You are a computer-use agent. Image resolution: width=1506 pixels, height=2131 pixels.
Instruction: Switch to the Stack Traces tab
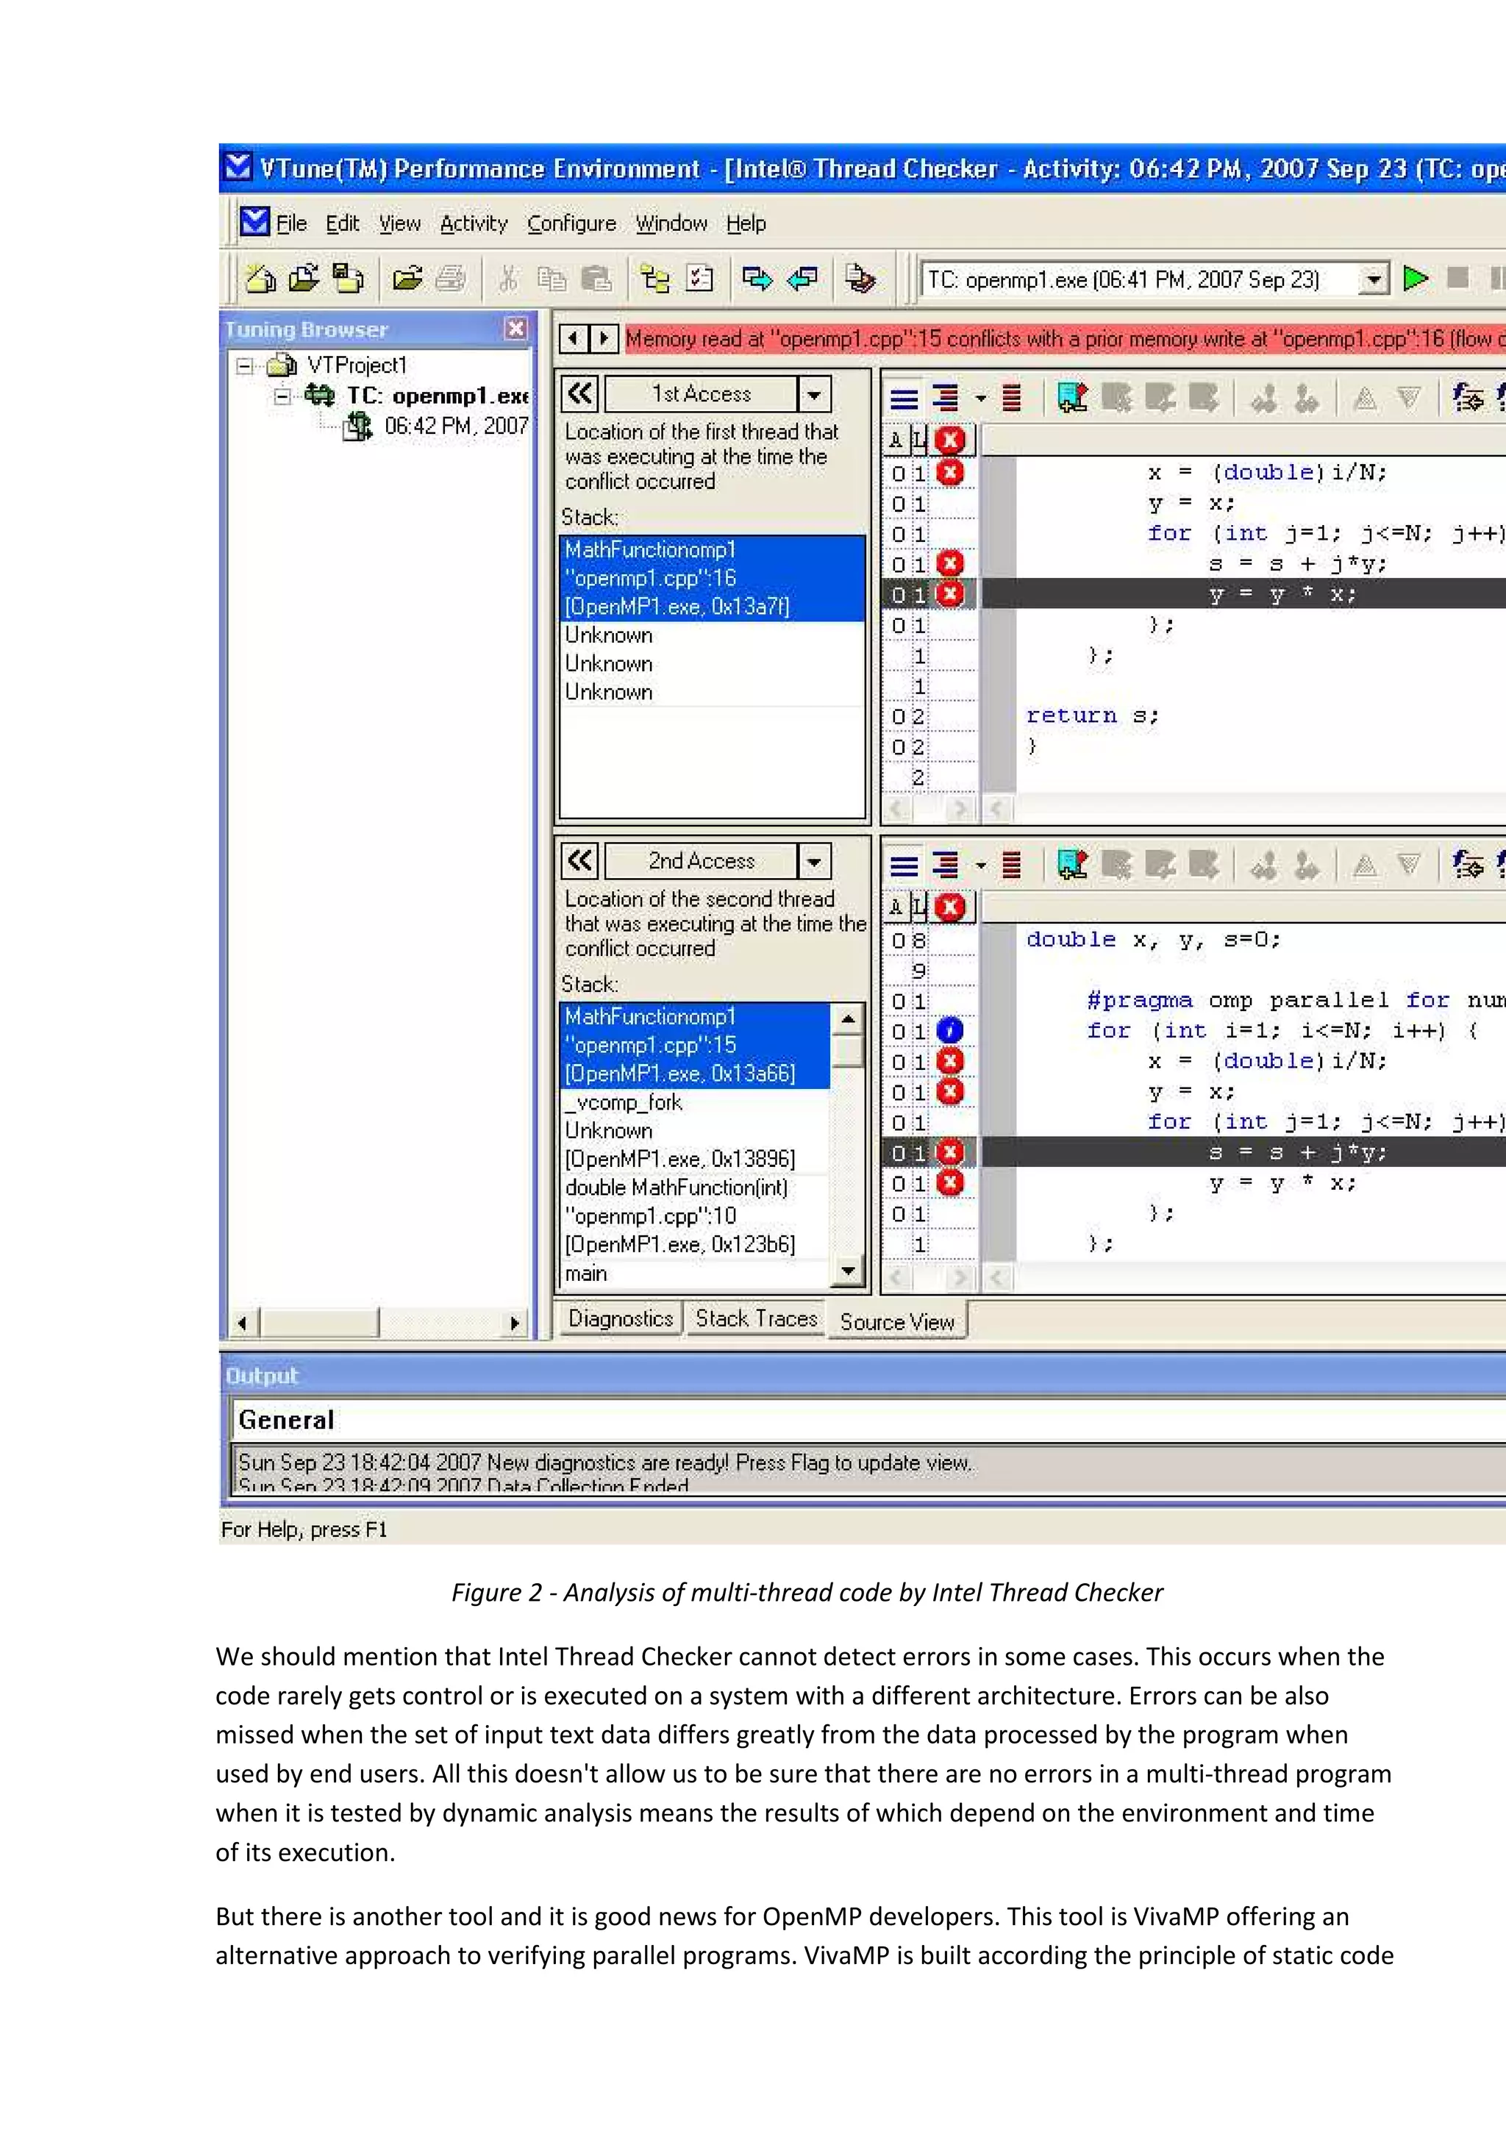point(756,1319)
